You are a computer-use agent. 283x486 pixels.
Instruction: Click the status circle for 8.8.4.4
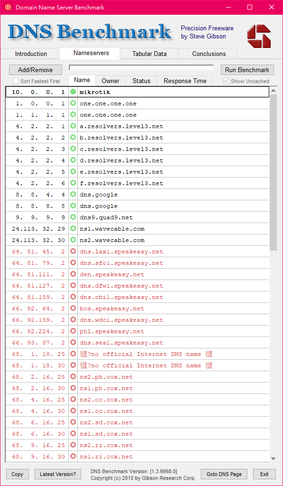73,194
